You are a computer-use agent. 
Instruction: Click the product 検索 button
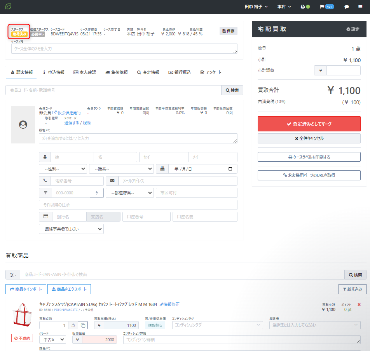(355, 275)
